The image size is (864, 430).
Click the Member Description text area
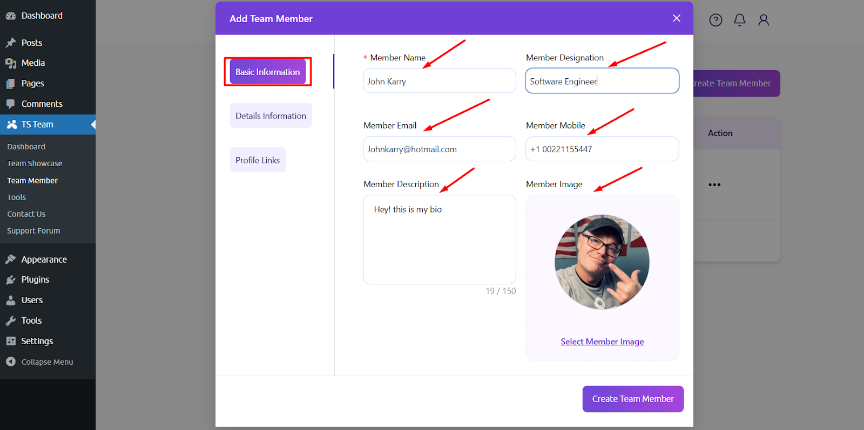point(439,239)
